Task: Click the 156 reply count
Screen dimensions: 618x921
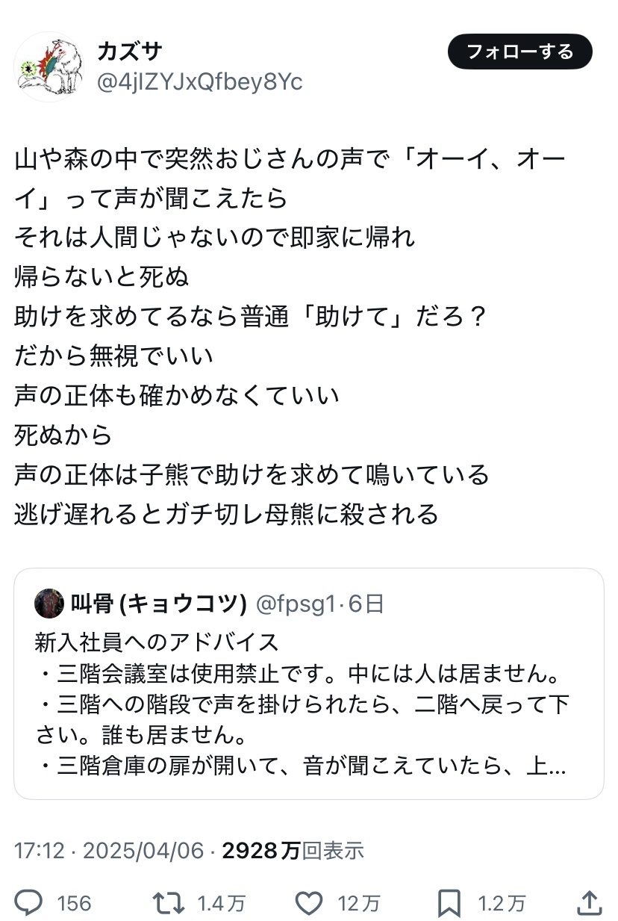Action: point(74,904)
